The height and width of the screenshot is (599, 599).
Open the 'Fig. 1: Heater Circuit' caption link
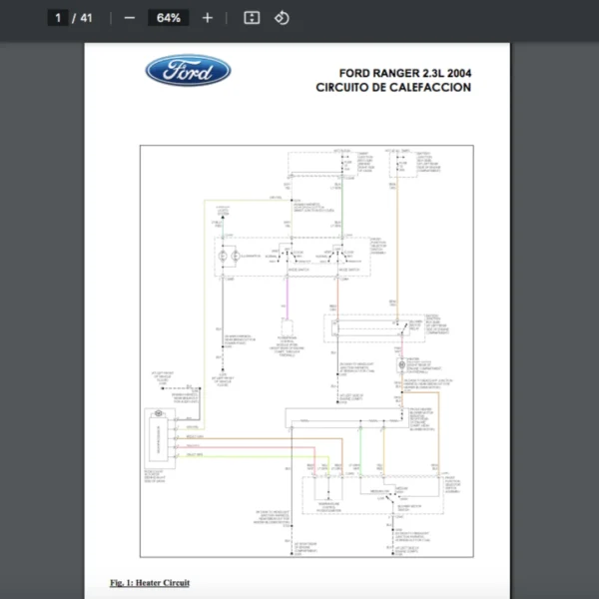pyautogui.click(x=150, y=582)
